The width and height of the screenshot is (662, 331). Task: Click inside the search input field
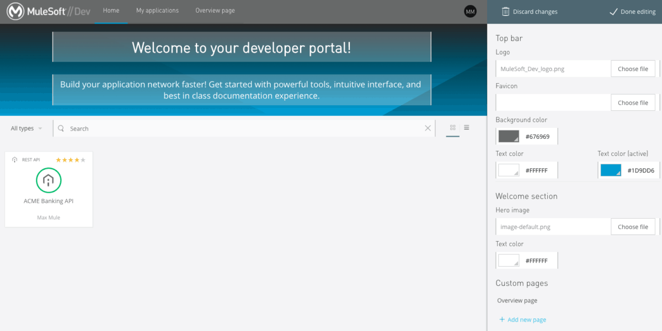coord(221,128)
